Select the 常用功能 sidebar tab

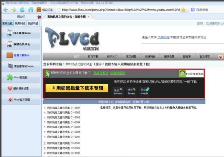tap(7, 23)
